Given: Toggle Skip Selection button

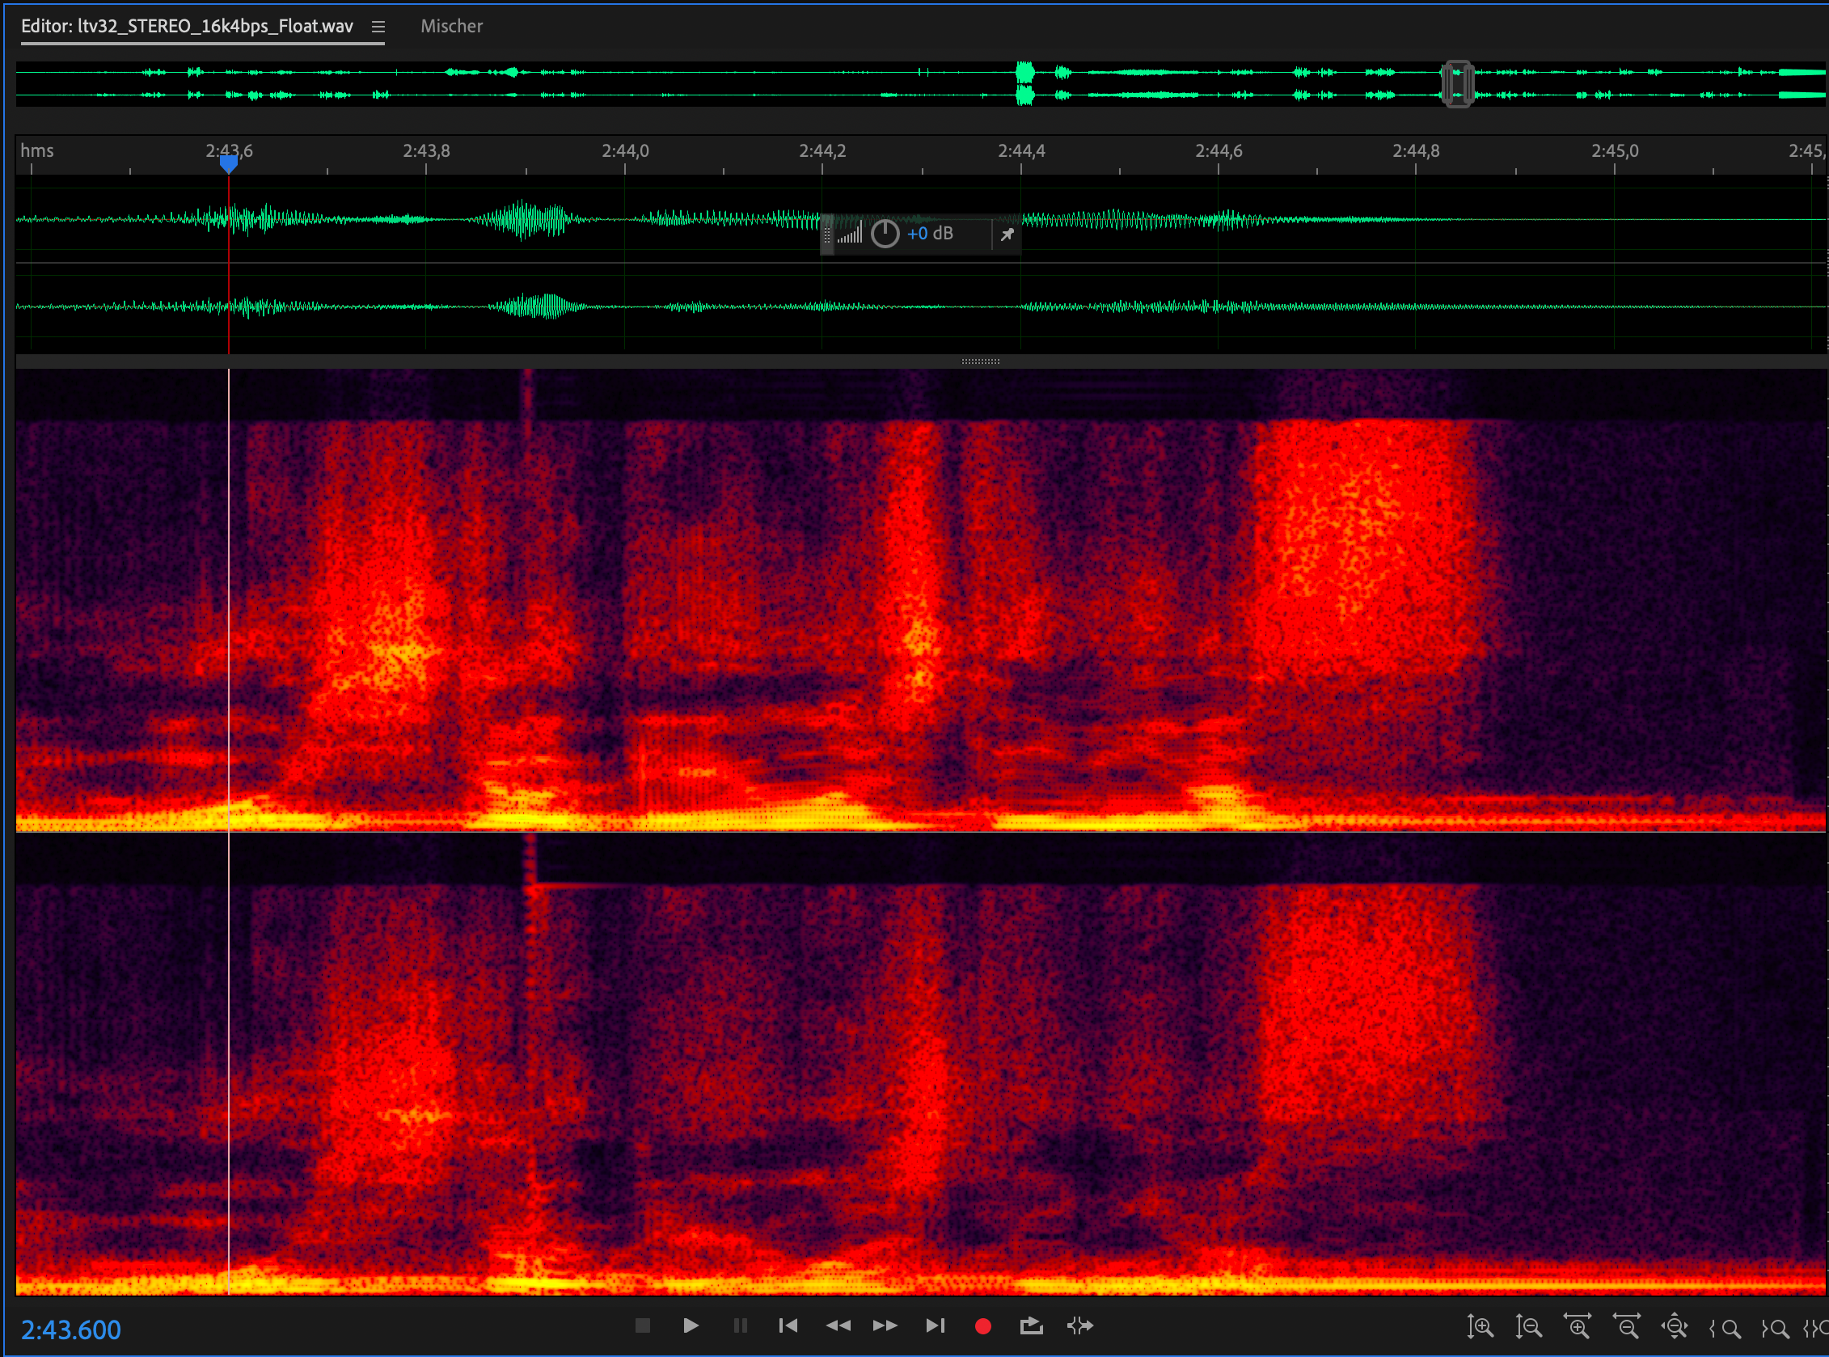Looking at the screenshot, I should coord(1080,1325).
